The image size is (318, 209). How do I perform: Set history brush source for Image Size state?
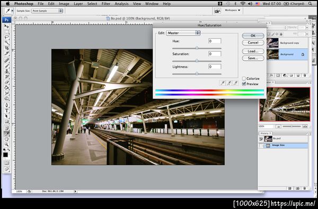(x=261, y=146)
